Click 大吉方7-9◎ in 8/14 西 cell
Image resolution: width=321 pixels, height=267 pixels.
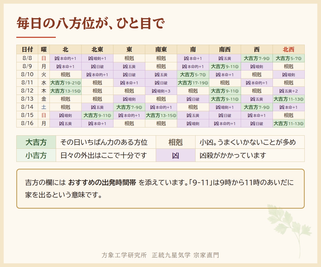click(257, 107)
